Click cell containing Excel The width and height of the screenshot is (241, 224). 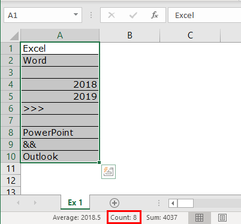pos(60,49)
